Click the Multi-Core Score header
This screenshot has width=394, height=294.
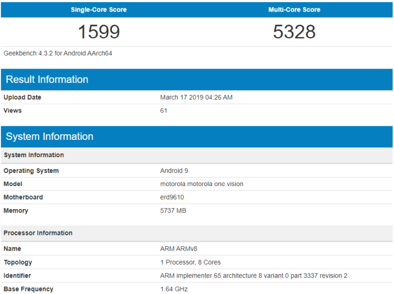click(x=294, y=9)
